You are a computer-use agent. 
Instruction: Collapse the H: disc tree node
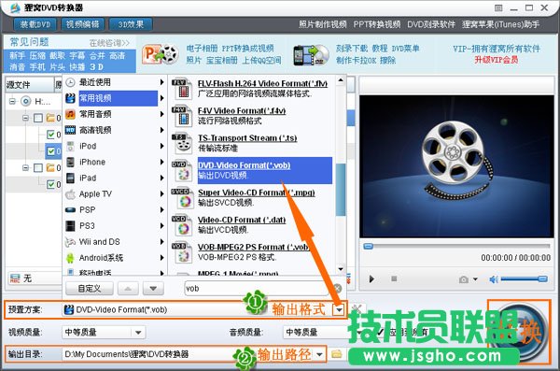[12, 102]
